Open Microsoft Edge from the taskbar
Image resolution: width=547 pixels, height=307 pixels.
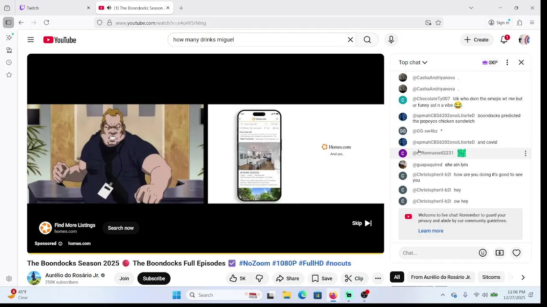pyautogui.click(x=302, y=295)
